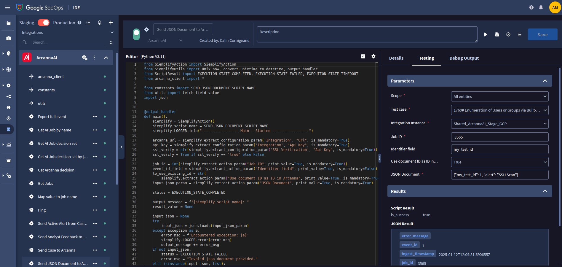Open the Integration Instance dropdown
Viewport: 562px width, 267px height.
[x=500, y=124]
